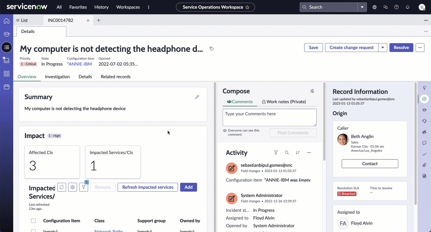Open the document icon in right sidebar
The image size is (431, 232).
tap(424, 176)
